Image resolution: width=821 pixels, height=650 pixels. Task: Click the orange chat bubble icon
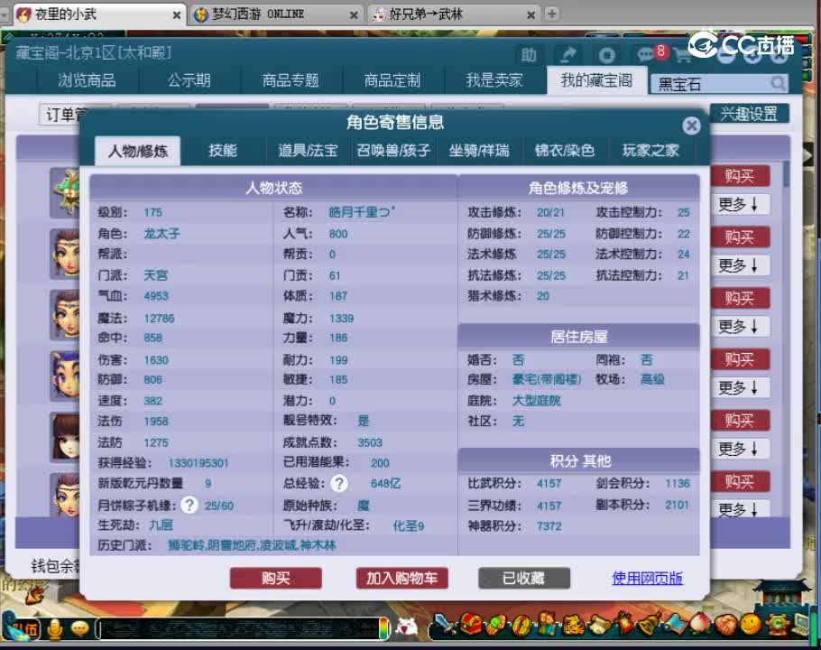tap(79, 628)
